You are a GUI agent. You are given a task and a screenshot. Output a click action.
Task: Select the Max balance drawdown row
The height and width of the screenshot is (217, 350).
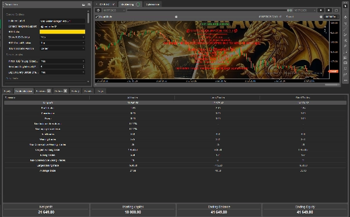[x=176, y=124]
